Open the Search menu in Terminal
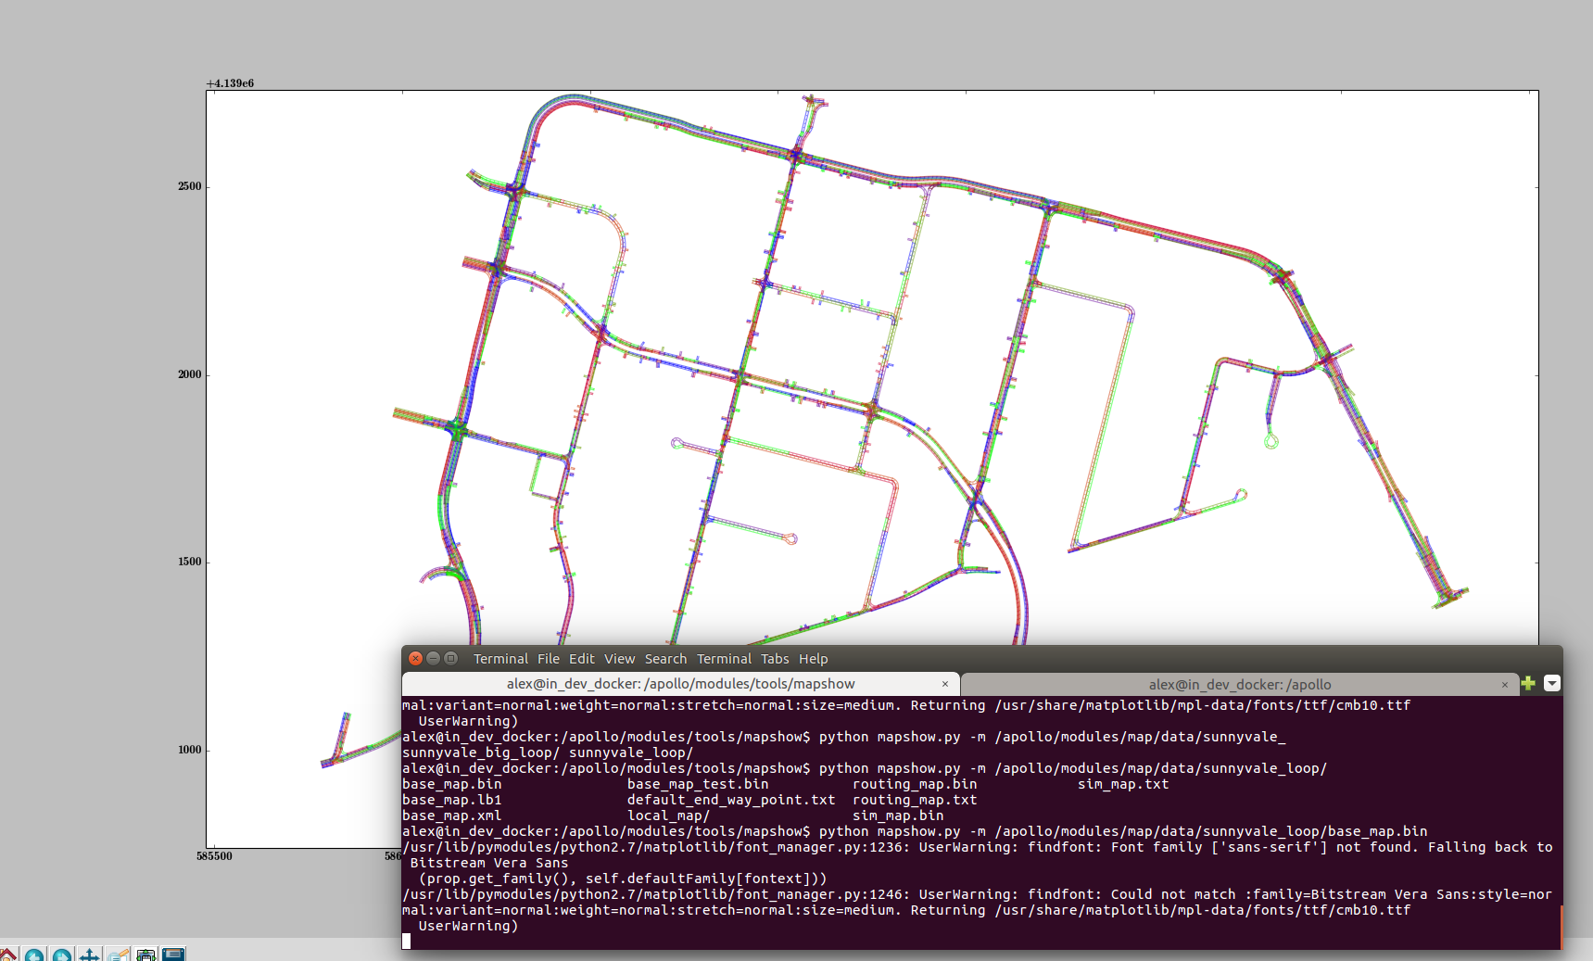This screenshot has height=961, width=1593. click(665, 659)
